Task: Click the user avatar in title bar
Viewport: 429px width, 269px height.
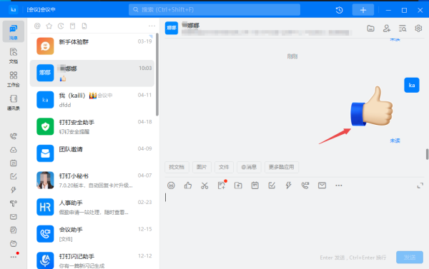Action: coord(13,10)
